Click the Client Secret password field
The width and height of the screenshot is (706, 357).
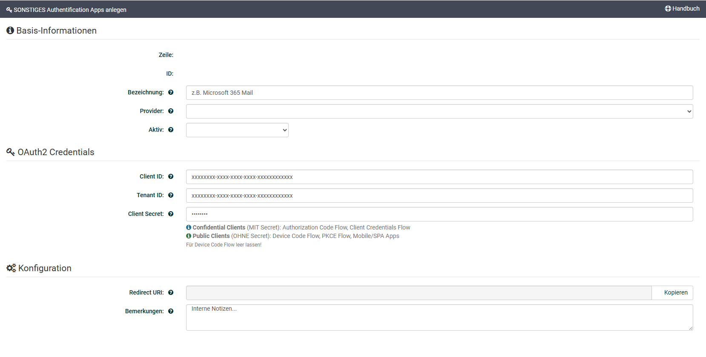click(x=439, y=214)
